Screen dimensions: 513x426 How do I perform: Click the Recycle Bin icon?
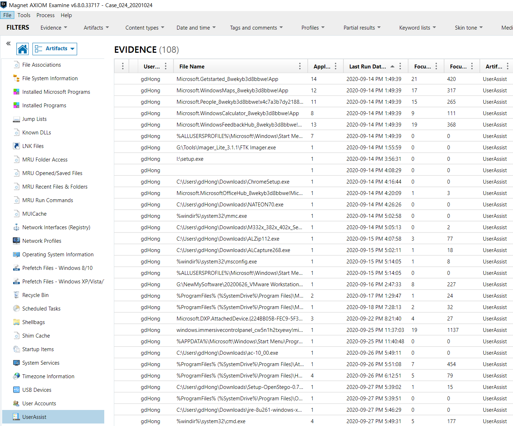[x=16, y=295]
